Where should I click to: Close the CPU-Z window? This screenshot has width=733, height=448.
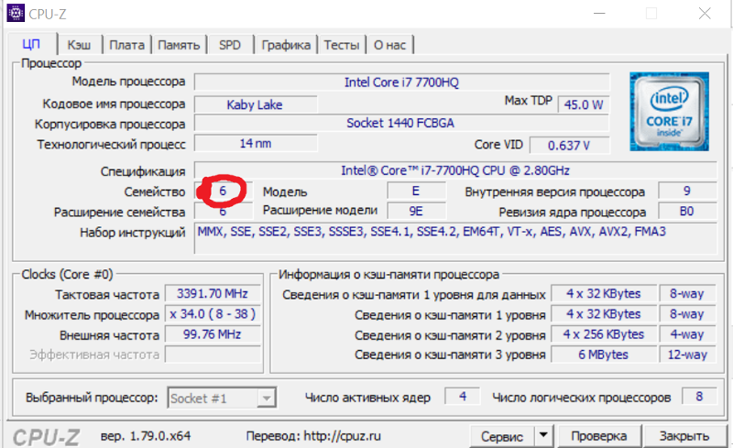705,14
